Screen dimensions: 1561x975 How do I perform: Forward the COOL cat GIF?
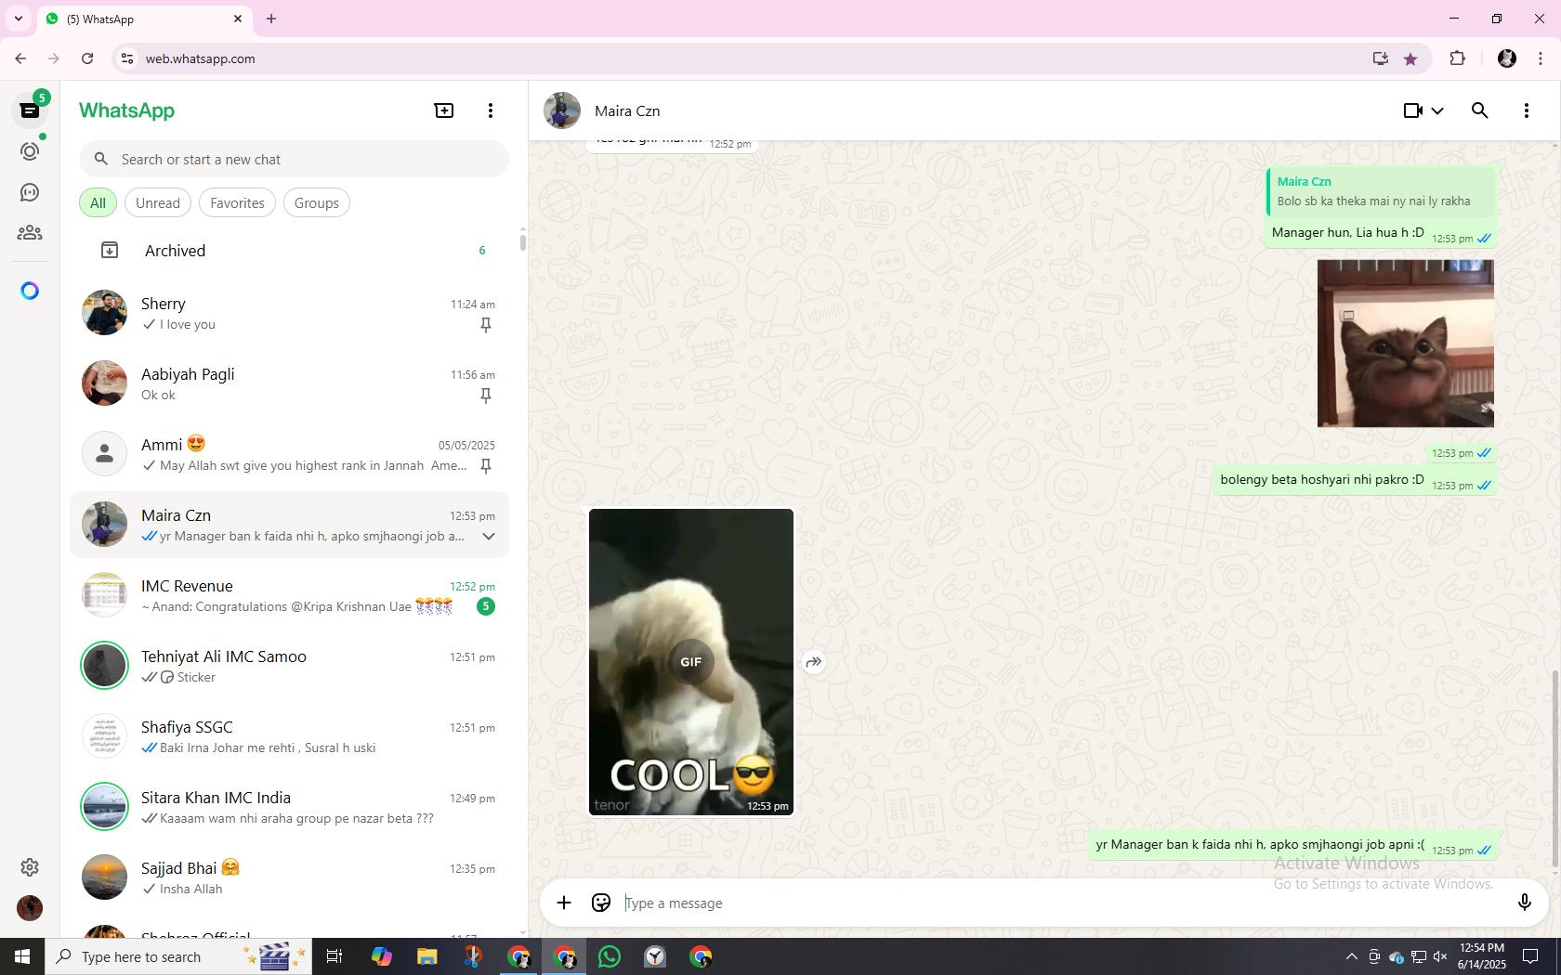(x=813, y=662)
